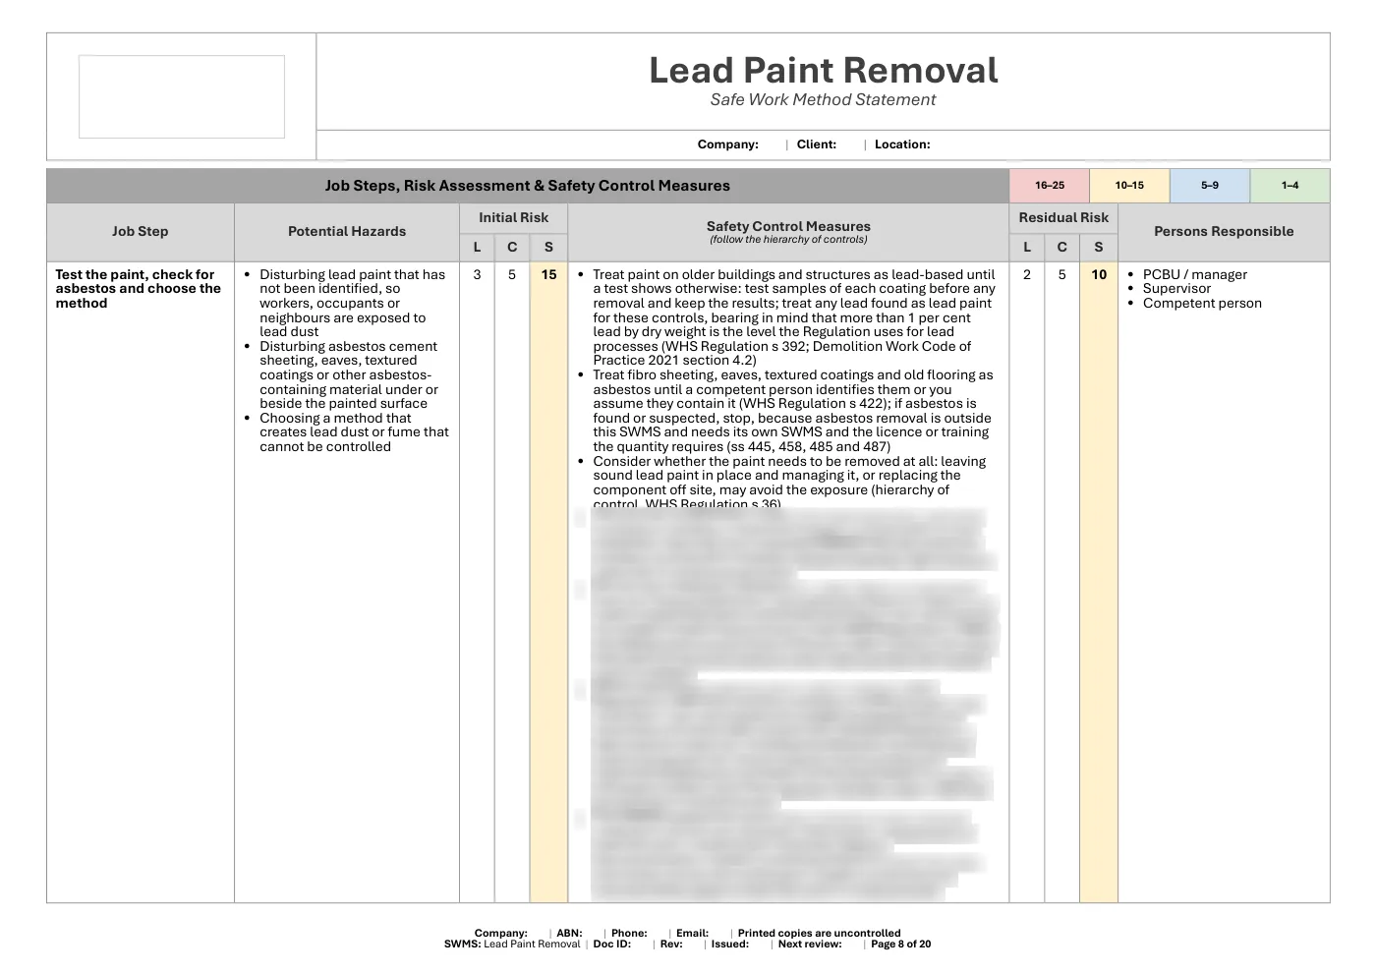Select the 'Test the paint, check for asbestos' job step
The height and width of the screenshot is (973, 1376).
click(139, 289)
